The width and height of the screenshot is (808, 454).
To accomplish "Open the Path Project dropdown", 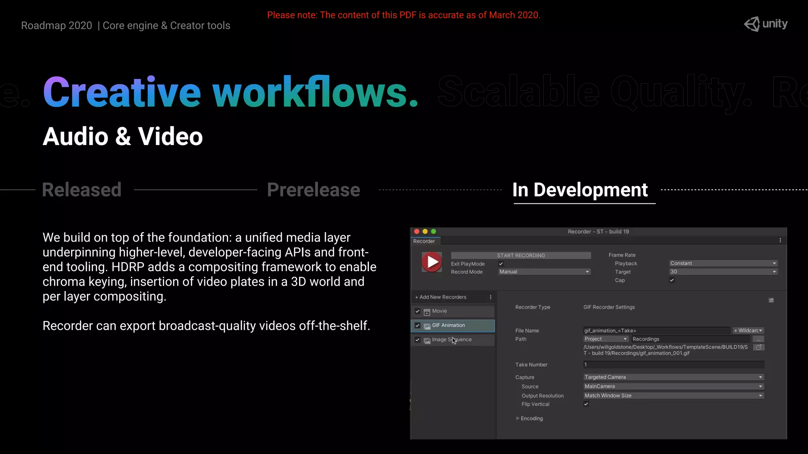I will pos(606,339).
